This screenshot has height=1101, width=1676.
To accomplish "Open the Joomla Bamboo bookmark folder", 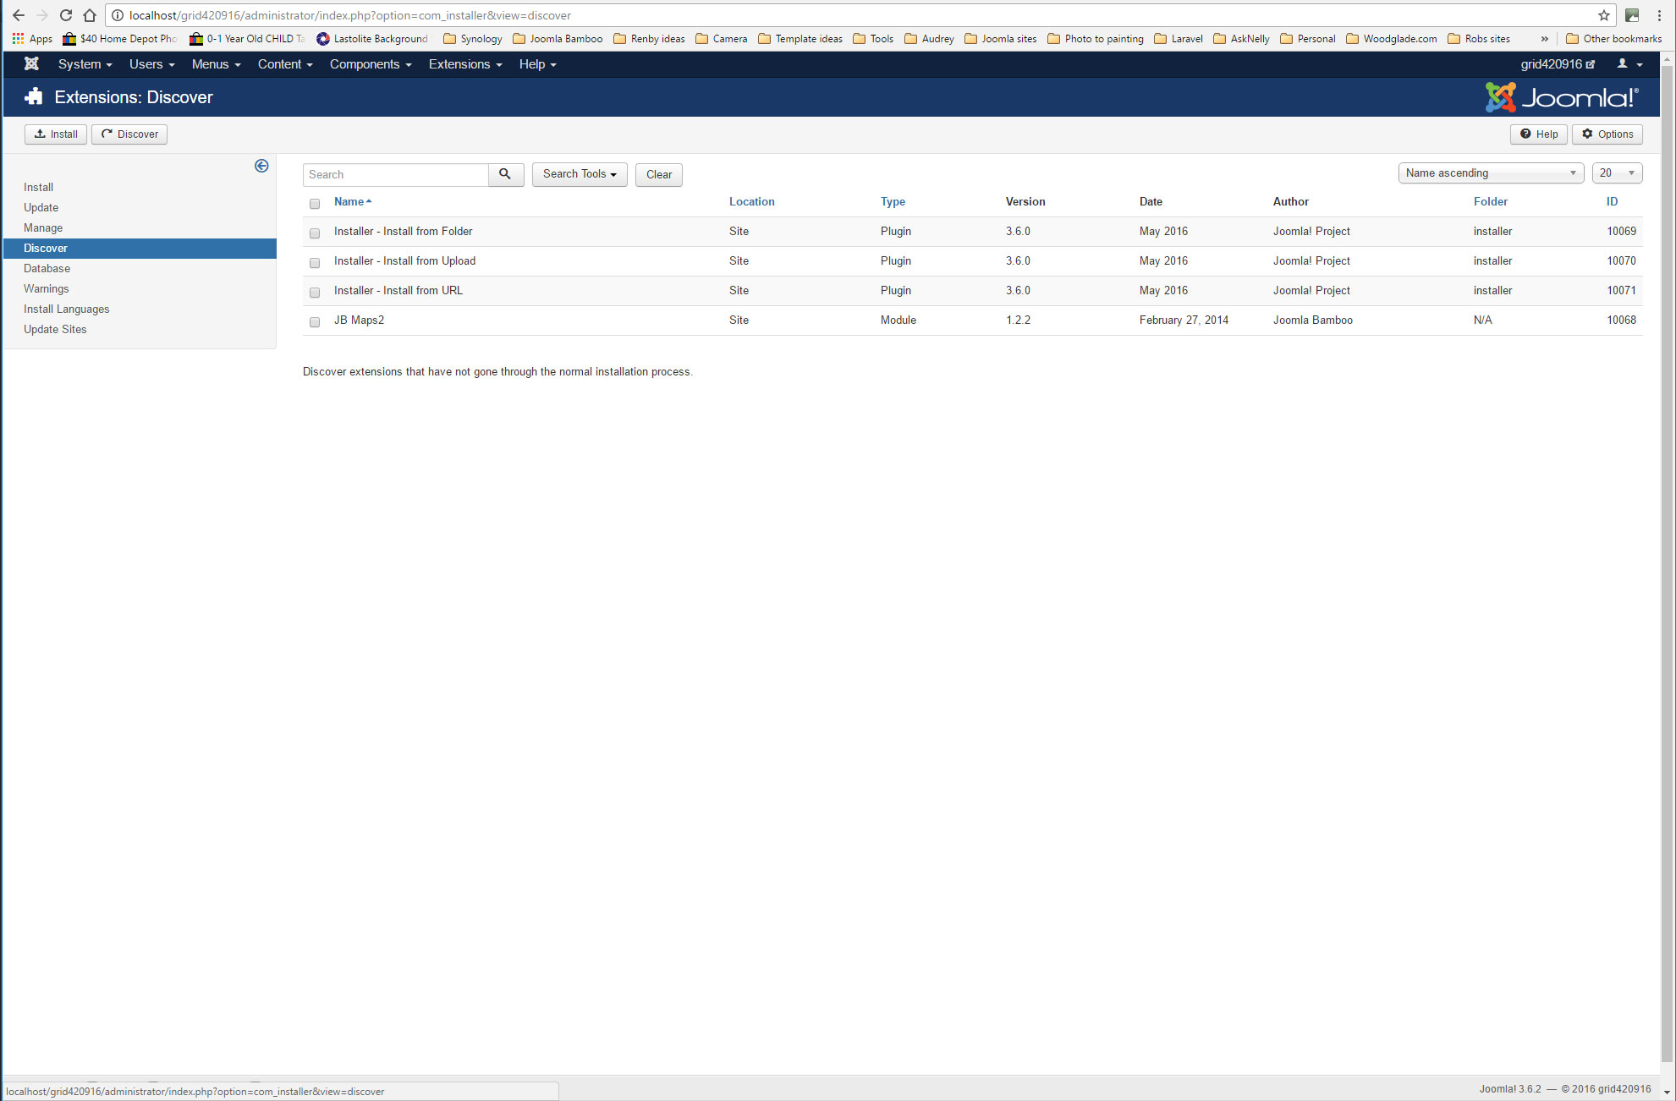I will coord(558,39).
